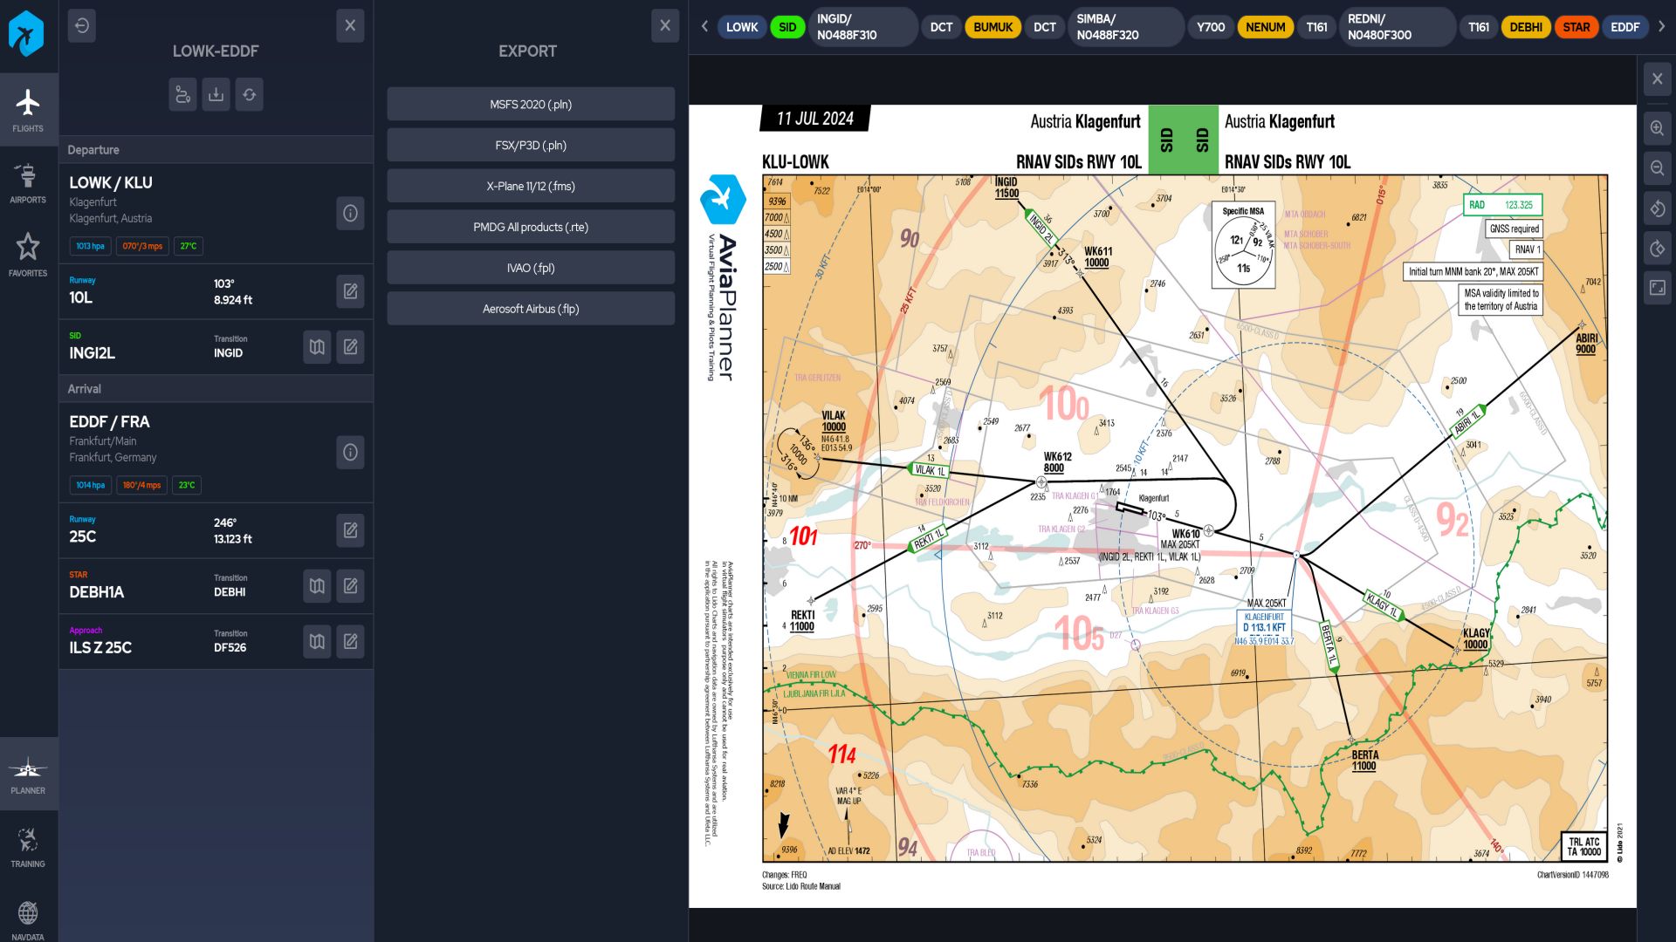
Task: Open the Flights sidebar section
Action: click(x=28, y=109)
